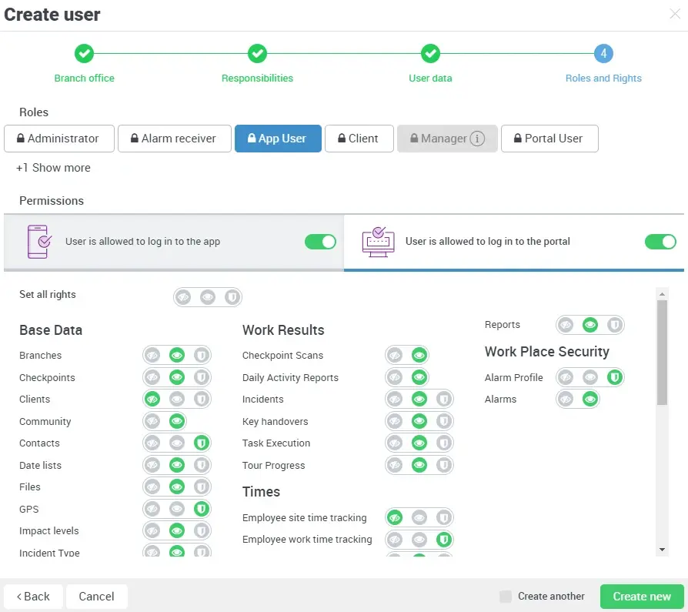This screenshot has width=688, height=612.
Task: Set Incidents to shield full access icon
Action: click(x=443, y=400)
